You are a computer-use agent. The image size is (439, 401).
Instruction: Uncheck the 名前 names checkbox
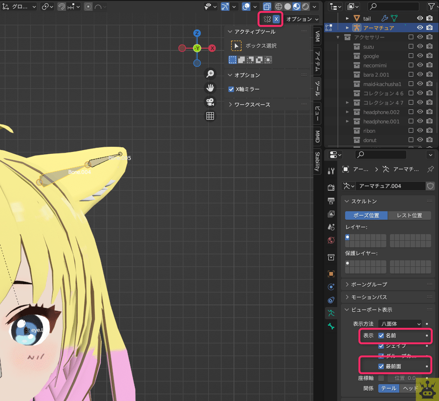(381, 336)
